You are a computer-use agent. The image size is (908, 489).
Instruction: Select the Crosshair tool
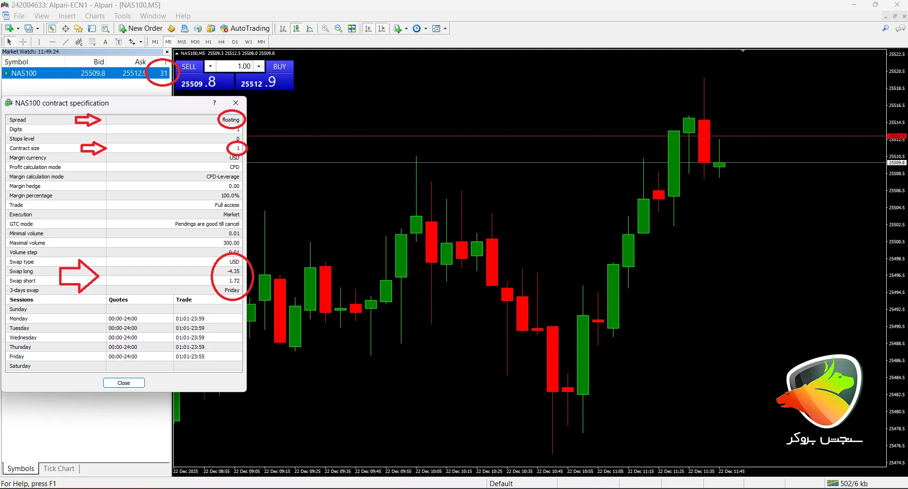[23, 42]
